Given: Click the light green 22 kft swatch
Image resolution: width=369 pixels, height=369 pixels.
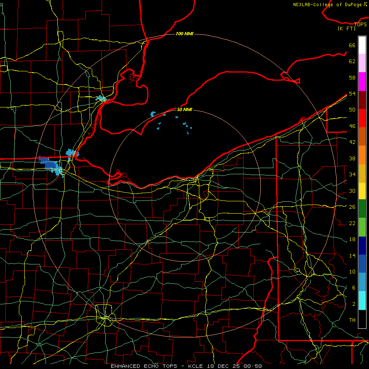Looking at the screenshot, I should click(362, 227).
